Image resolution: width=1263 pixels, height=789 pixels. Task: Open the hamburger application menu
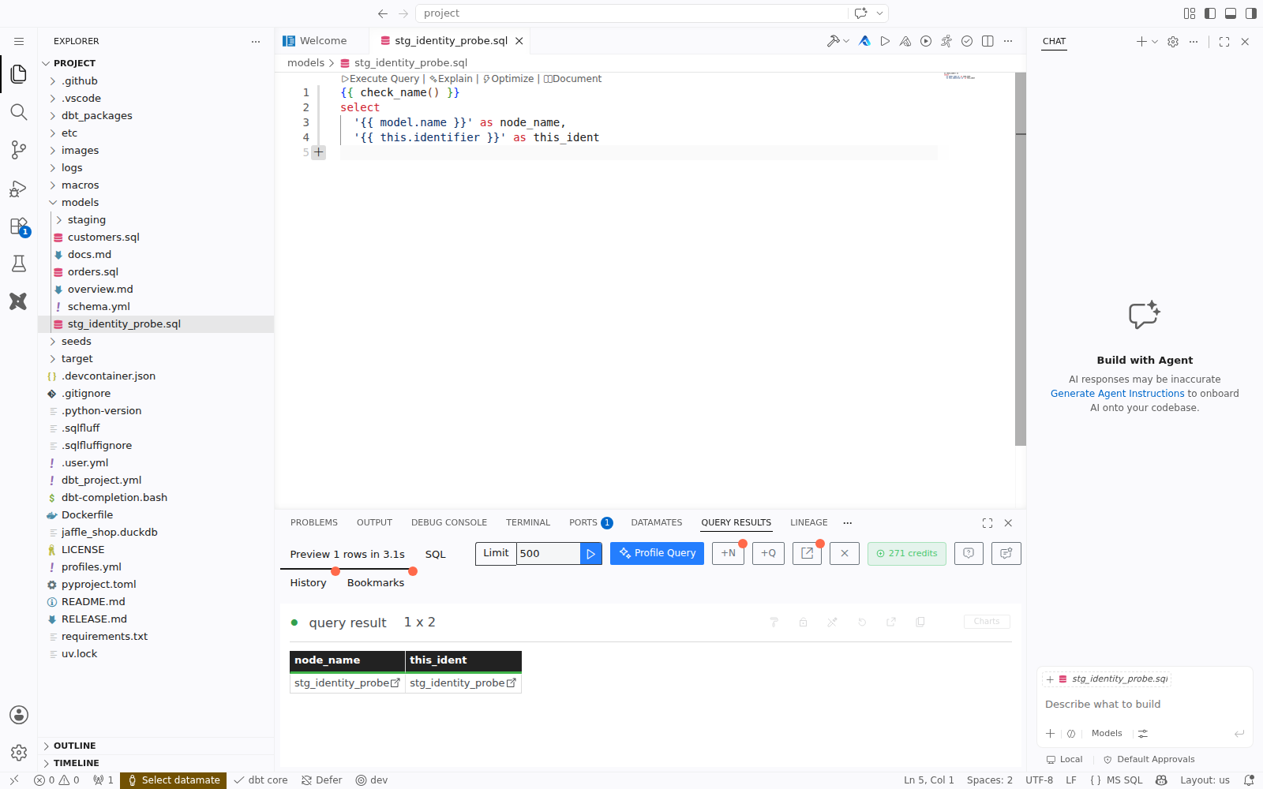pyautogui.click(x=19, y=41)
